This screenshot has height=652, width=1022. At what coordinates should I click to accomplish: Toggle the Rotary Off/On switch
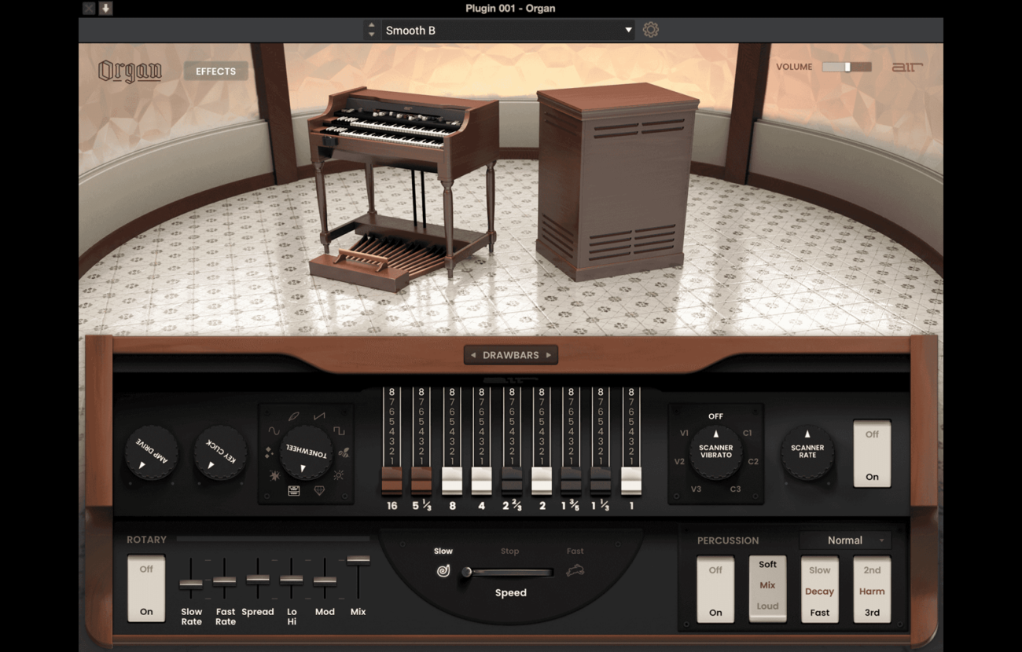point(146,589)
